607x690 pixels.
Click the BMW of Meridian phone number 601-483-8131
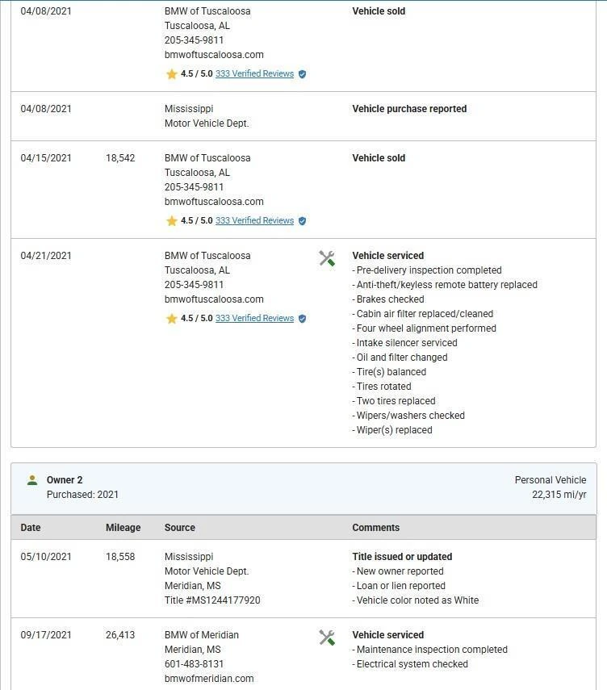(x=194, y=664)
